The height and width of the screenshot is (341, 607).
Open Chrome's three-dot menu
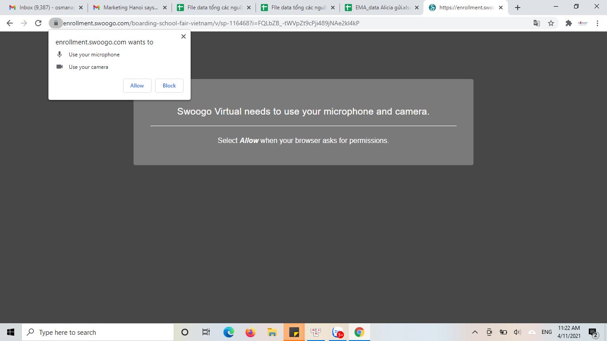[x=597, y=23]
